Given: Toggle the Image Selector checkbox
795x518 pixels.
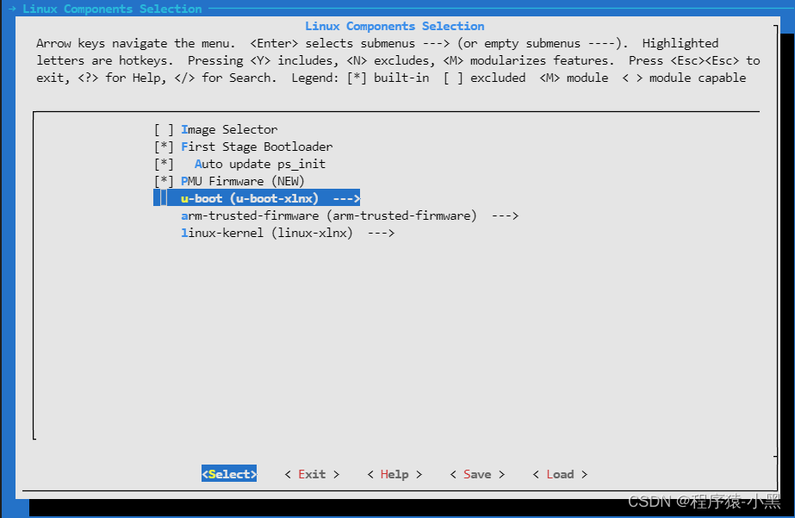Looking at the screenshot, I should pos(164,130).
